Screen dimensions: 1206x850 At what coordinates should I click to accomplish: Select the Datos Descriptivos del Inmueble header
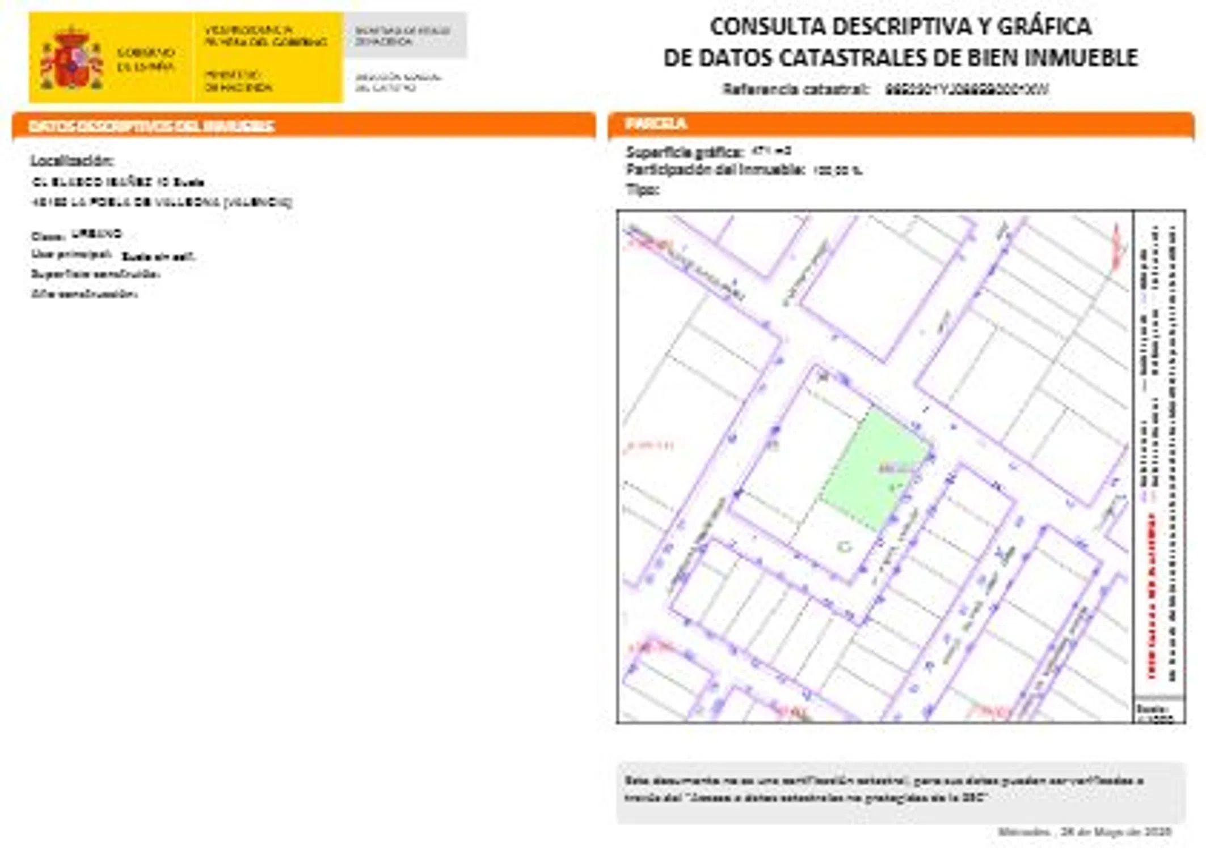click(151, 126)
